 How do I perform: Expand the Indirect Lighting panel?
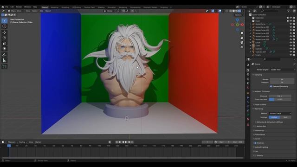pyautogui.click(x=261, y=147)
